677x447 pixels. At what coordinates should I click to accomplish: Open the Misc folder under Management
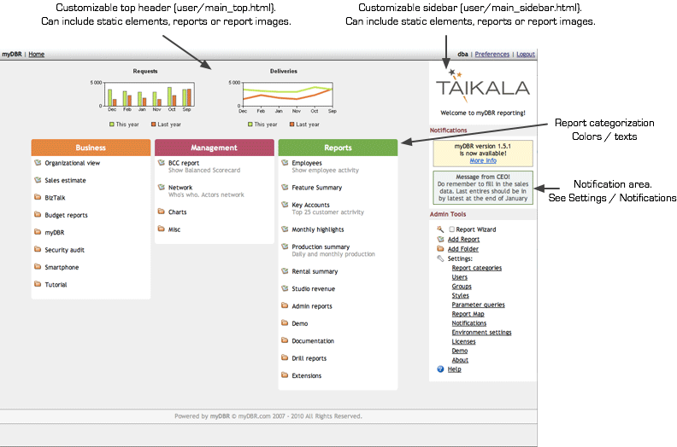(174, 229)
